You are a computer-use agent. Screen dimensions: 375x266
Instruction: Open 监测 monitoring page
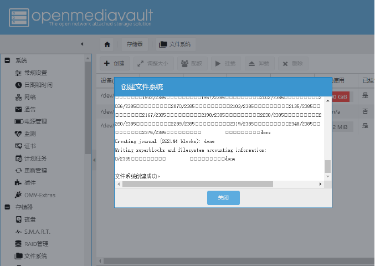[29, 134]
